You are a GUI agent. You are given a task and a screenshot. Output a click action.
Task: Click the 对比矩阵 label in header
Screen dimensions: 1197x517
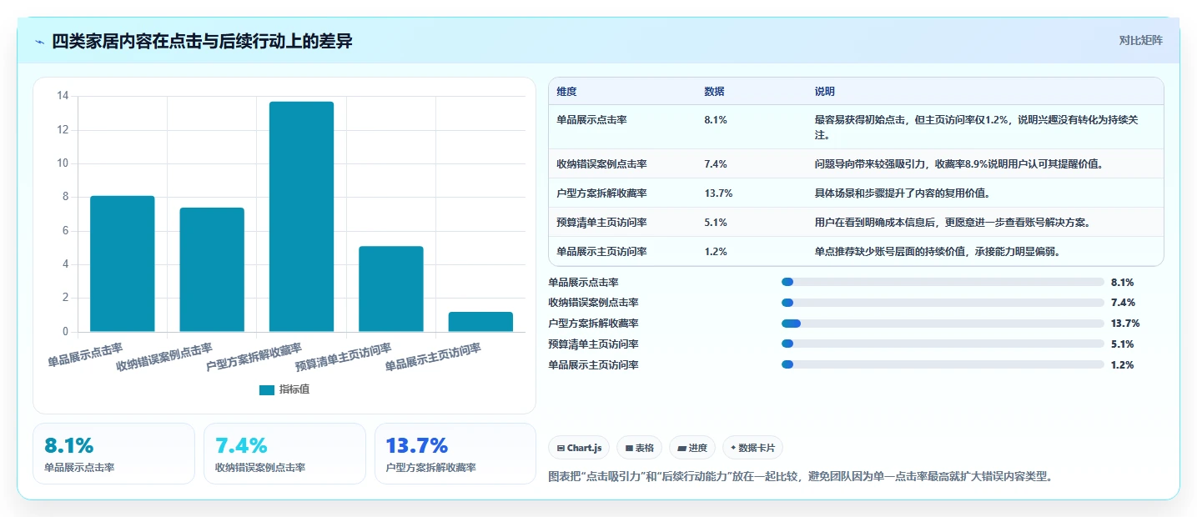click(x=1140, y=40)
